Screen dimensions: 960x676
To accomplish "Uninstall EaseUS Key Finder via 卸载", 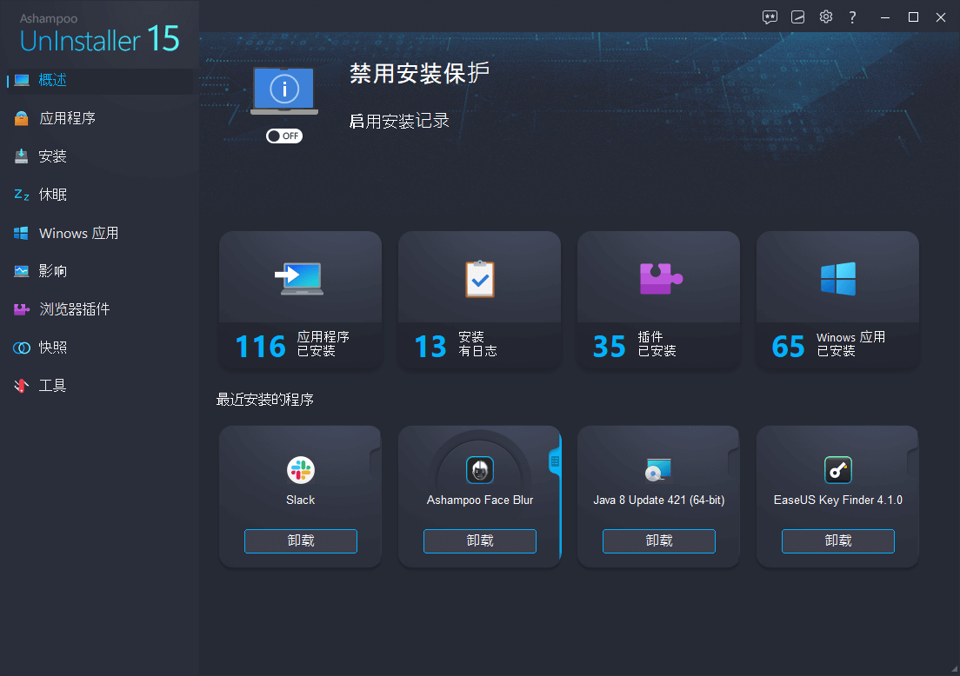I will (x=837, y=540).
